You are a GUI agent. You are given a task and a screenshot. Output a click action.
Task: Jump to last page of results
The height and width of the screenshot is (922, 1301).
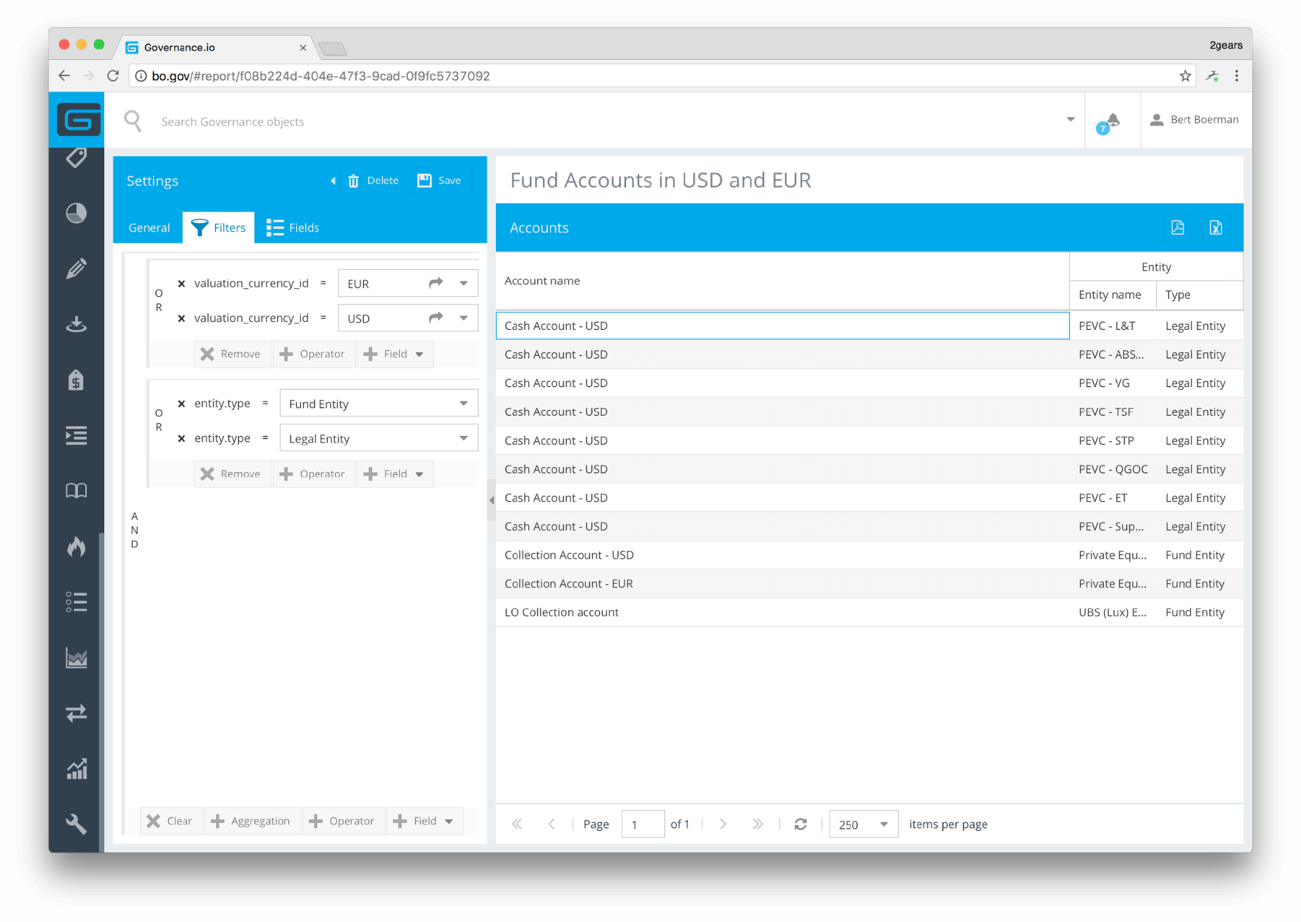[x=758, y=824]
